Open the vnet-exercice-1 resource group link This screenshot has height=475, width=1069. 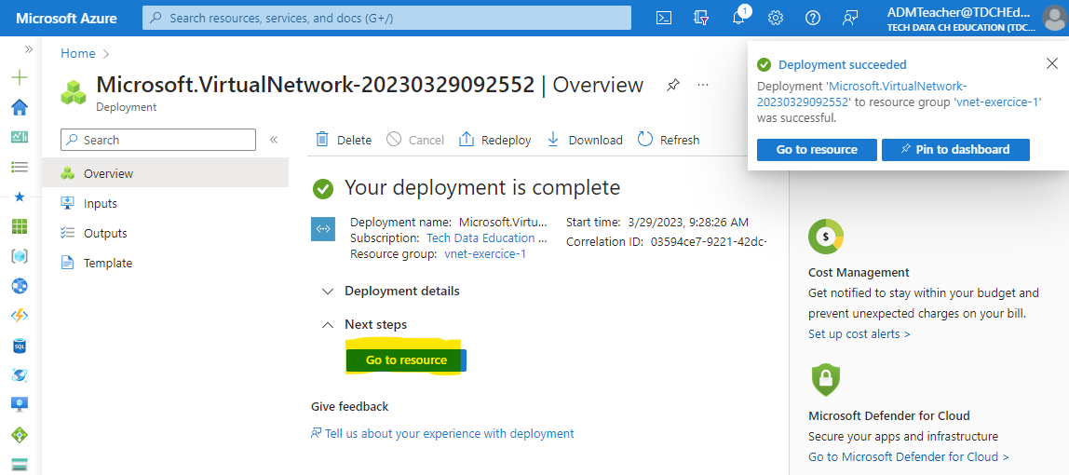click(485, 254)
